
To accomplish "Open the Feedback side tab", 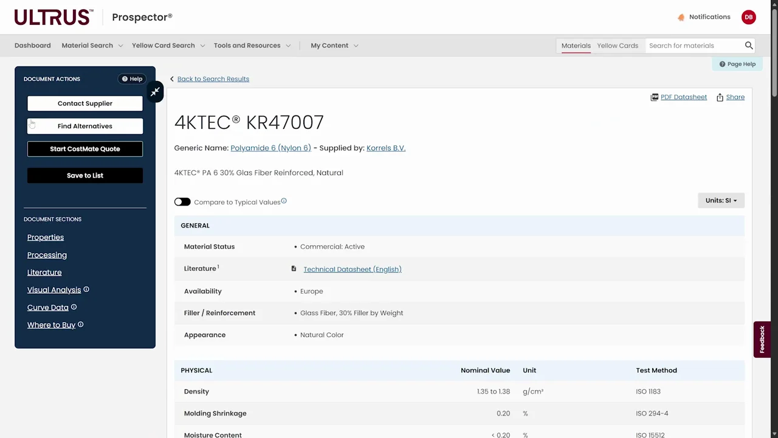I will [x=762, y=339].
